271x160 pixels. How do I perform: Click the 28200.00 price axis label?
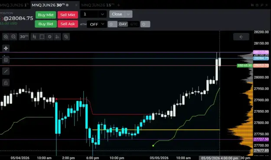coord(261,32)
